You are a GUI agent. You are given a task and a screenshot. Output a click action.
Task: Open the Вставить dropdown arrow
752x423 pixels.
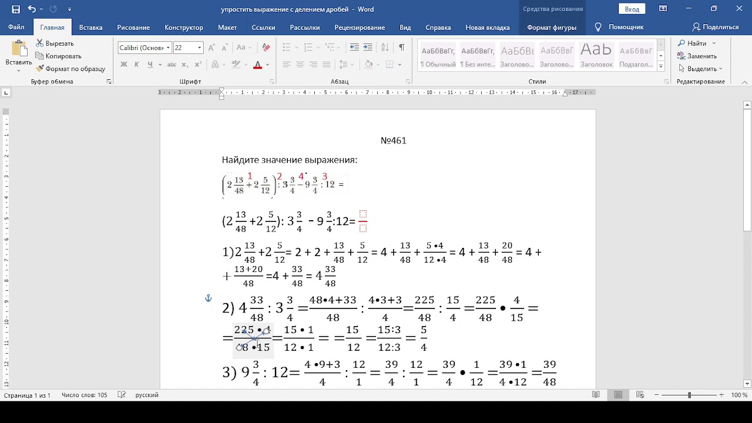coord(19,70)
